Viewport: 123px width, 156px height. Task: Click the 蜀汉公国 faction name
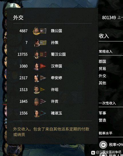(x=58, y=54)
